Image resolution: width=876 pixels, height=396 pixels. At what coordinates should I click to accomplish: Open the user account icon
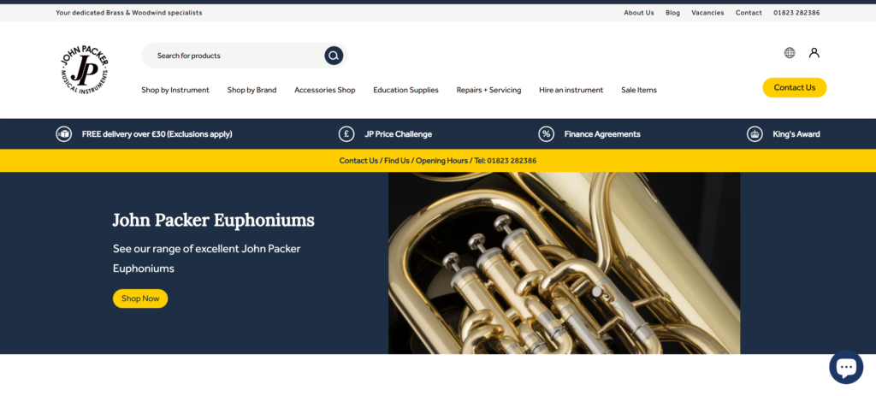pos(814,53)
